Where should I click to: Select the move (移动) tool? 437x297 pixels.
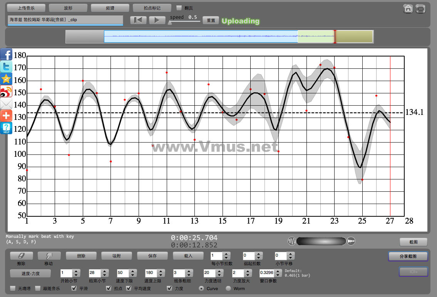click(49, 256)
